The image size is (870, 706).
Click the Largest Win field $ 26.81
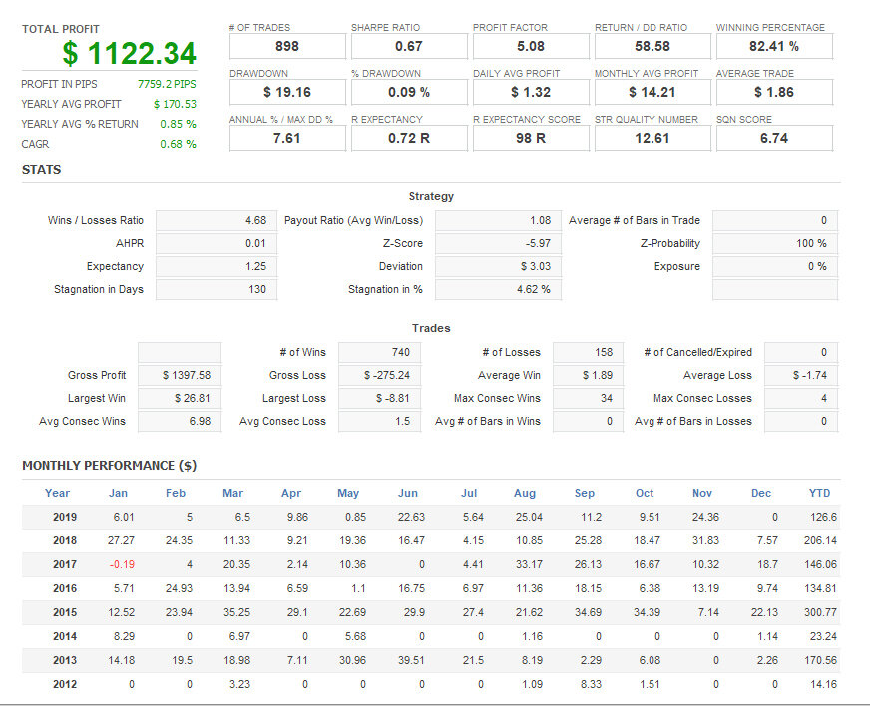(180, 398)
